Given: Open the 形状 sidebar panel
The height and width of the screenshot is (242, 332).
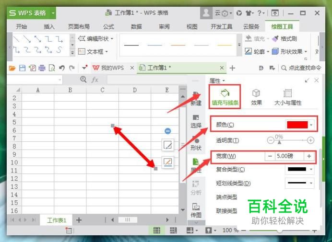Looking at the screenshot, I should click(x=196, y=144).
